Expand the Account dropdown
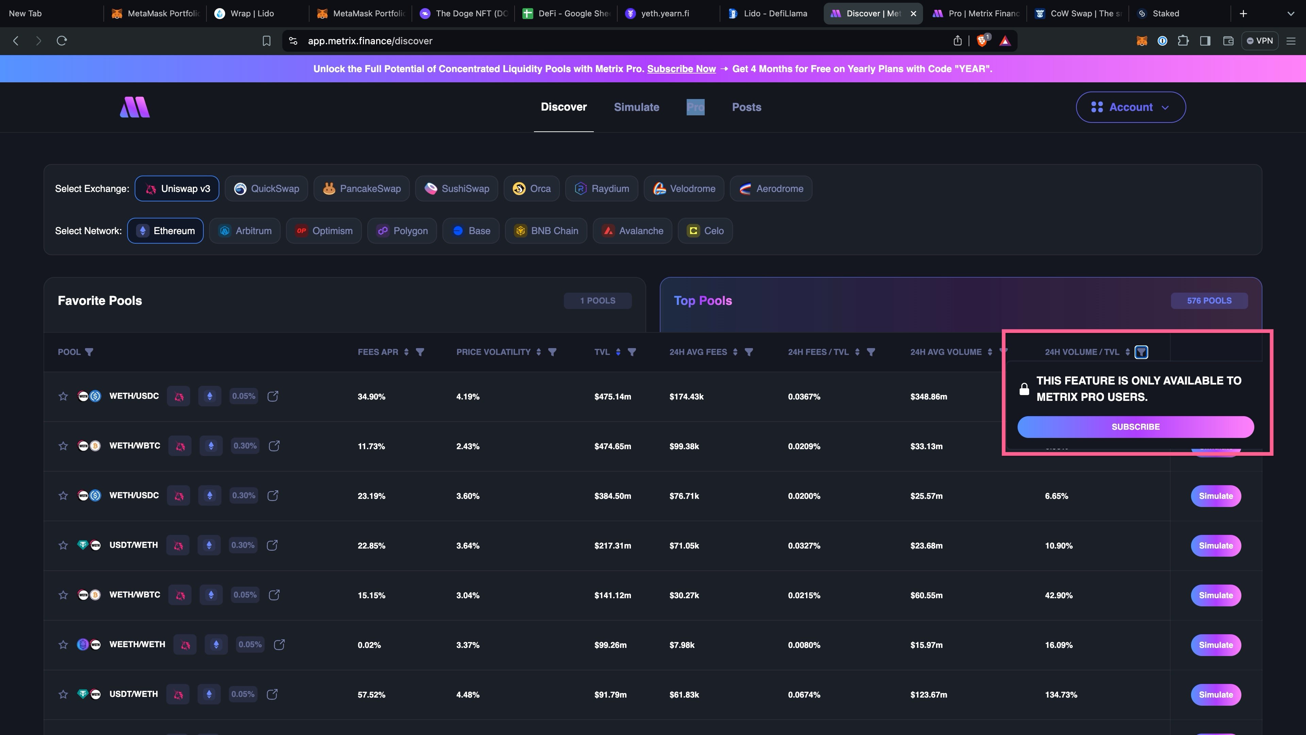The width and height of the screenshot is (1306, 735). 1131,107
